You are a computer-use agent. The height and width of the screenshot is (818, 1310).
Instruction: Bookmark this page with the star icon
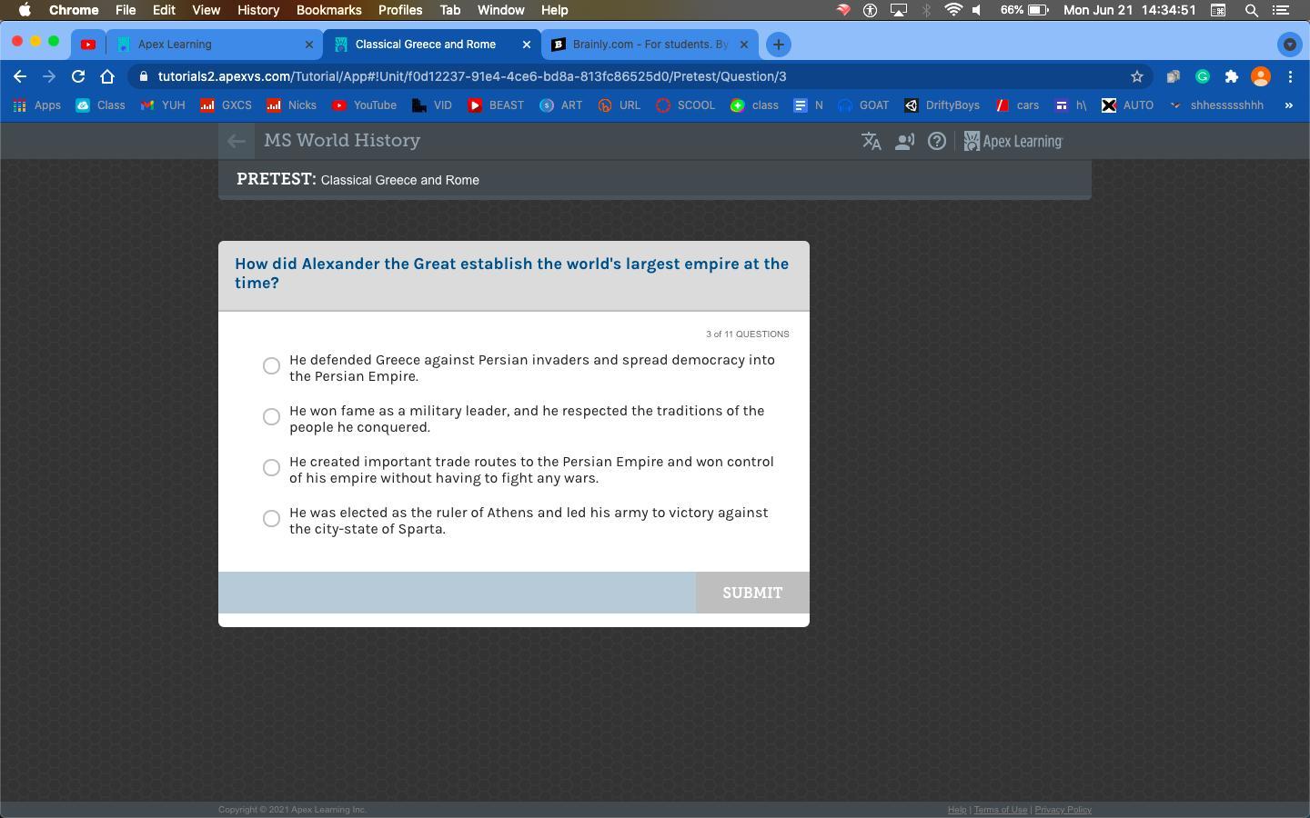coord(1137,76)
